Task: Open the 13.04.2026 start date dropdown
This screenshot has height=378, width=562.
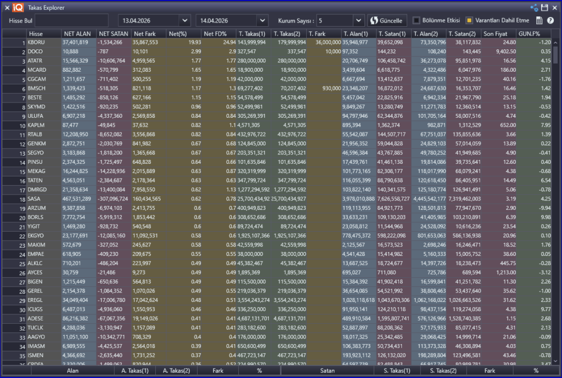Action: click(x=184, y=21)
